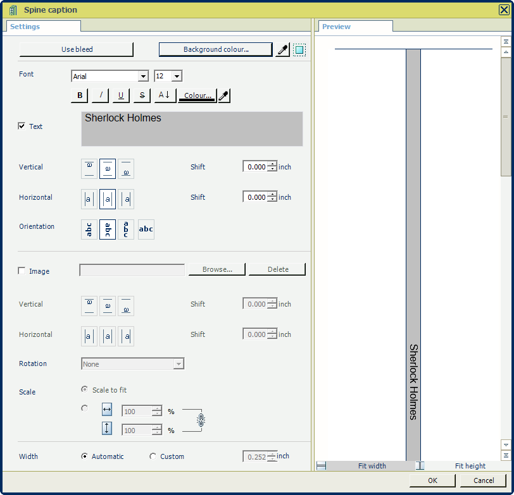
Task: Align image to bottom vertically
Action: (x=126, y=306)
